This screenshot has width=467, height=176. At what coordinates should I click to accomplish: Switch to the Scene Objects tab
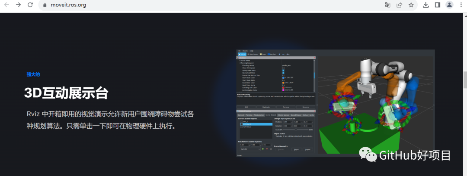click(271, 115)
